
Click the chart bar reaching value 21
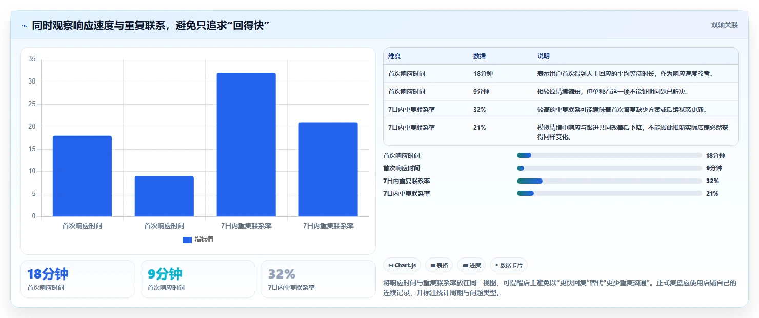point(328,169)
